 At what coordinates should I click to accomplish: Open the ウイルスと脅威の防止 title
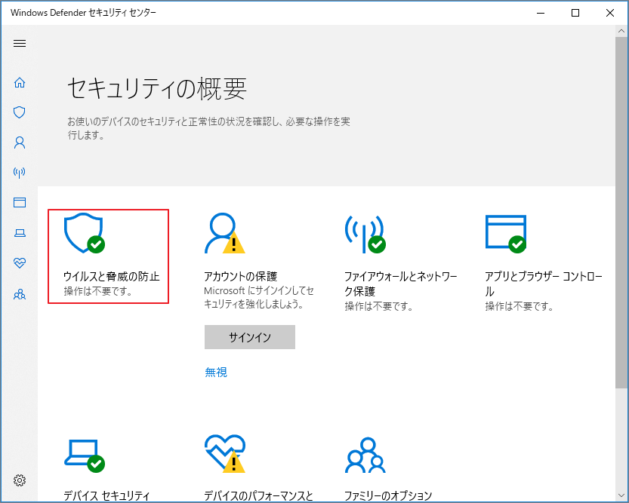point(112,276)
